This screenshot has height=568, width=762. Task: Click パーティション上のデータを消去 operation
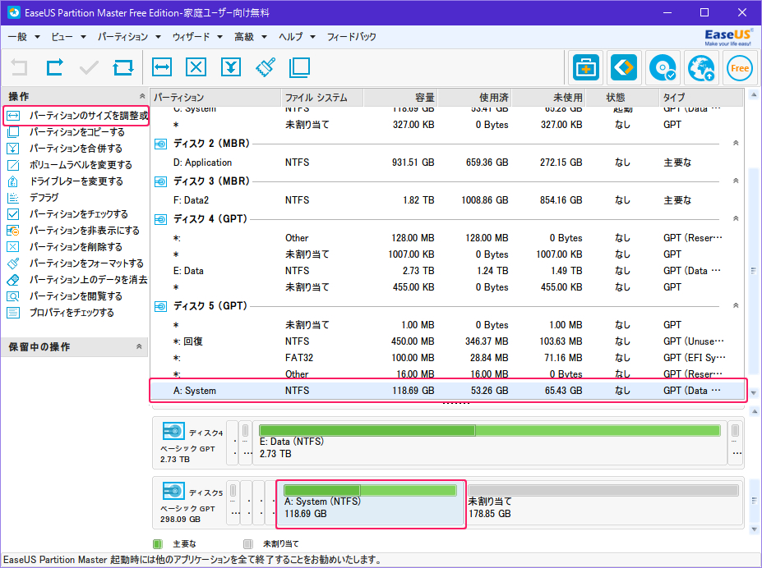(x=76, y=280)
